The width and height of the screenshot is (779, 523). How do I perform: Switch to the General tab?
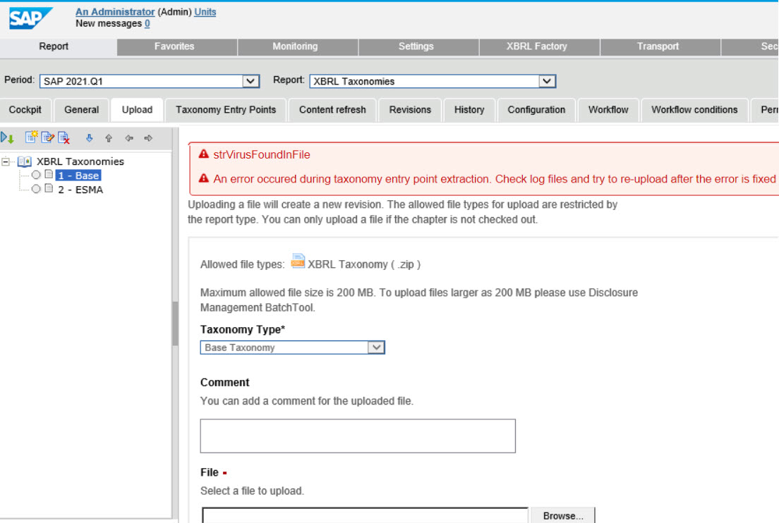click(81, 110)
